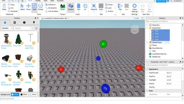
Task: Set Toolbox background to Black
Action: (x=24, y=94)
